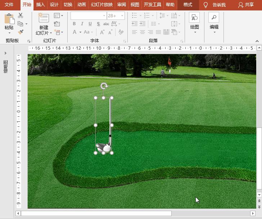262x219 pixels.
Task: Open the 告诉我 lightbulb search
Action: coord(215,5)
